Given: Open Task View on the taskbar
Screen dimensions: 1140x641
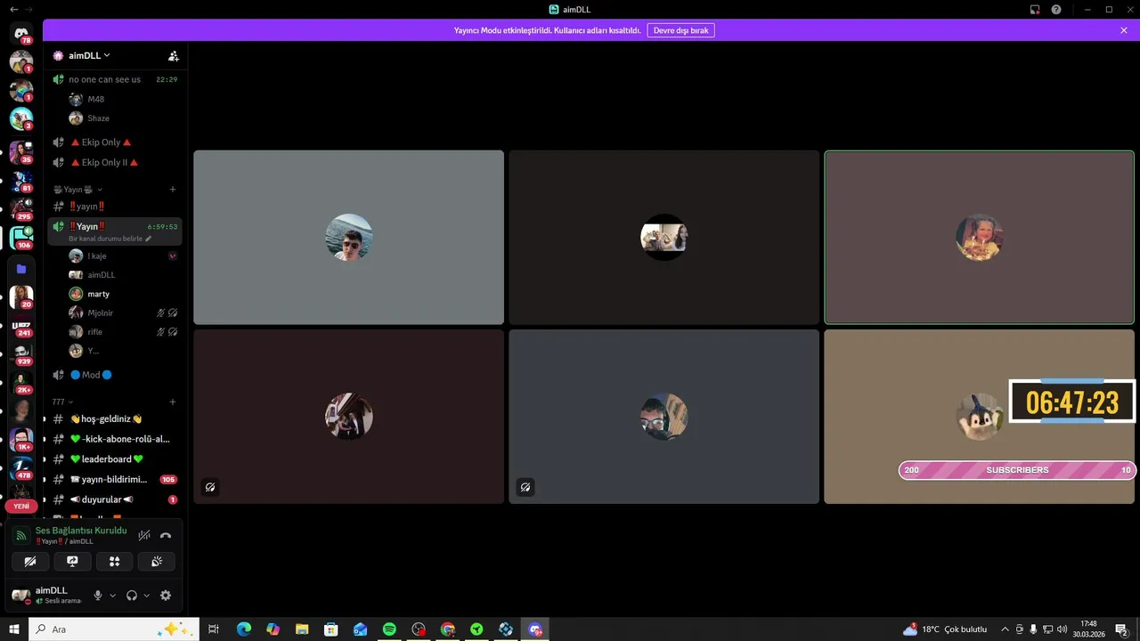Looking at the screenshot, I should point(214,629).
